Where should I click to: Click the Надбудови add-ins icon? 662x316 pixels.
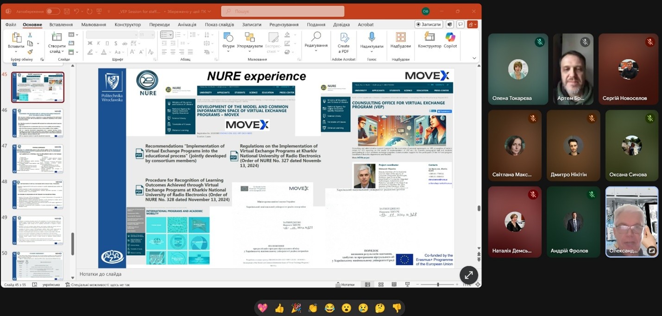click(400, 40)
